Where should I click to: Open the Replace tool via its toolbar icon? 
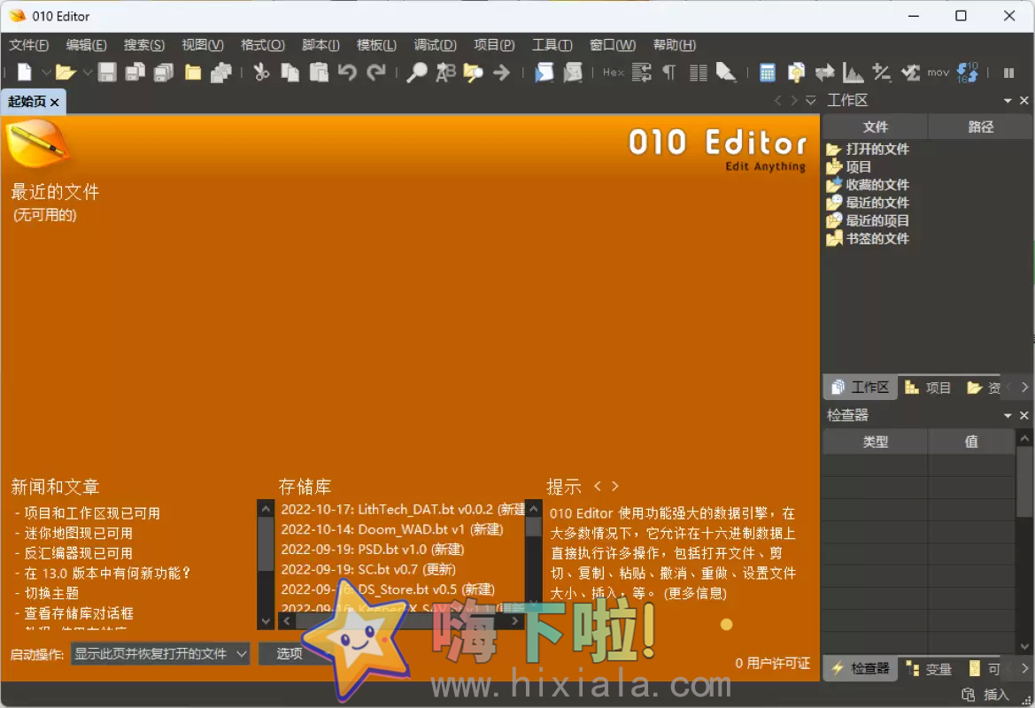tap(444, 73)
